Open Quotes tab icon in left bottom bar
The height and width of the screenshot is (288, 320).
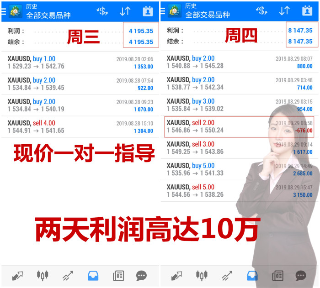[17, 276]
